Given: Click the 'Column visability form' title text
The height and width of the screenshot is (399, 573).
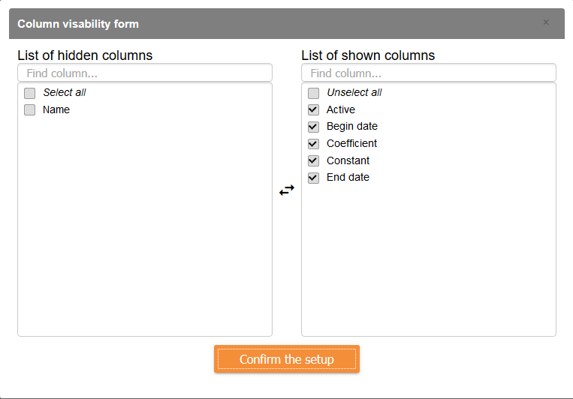Looking at the screenshot, I should (x=78, y=24).
